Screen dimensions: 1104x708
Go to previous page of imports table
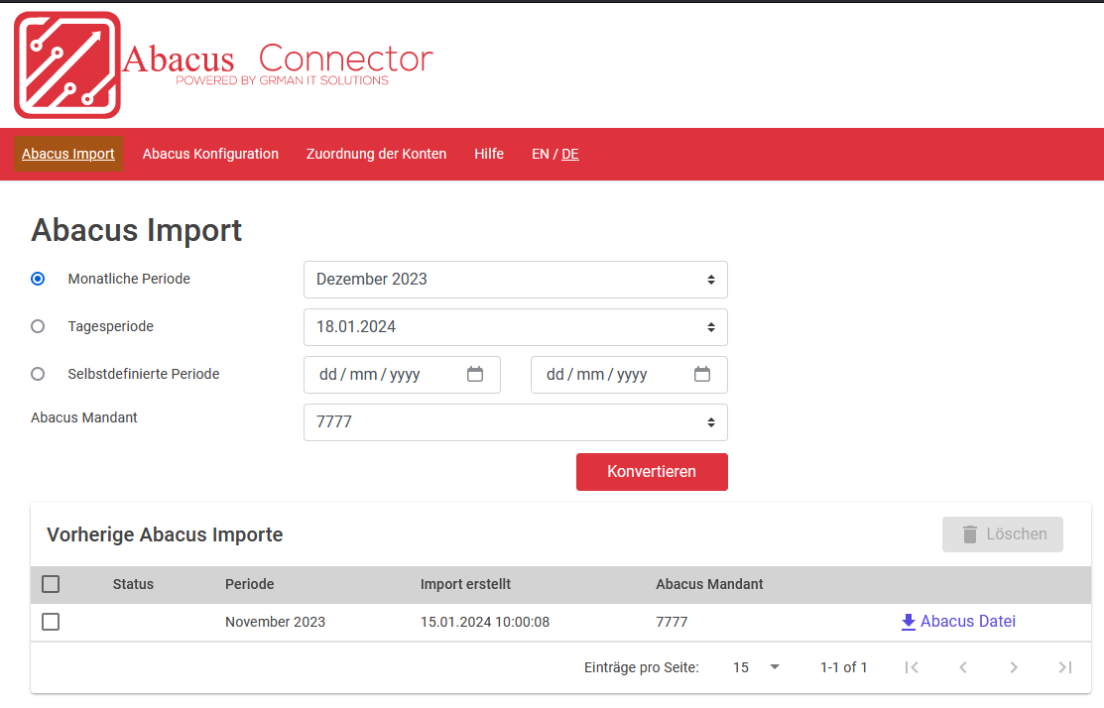[x=963, y=667]
